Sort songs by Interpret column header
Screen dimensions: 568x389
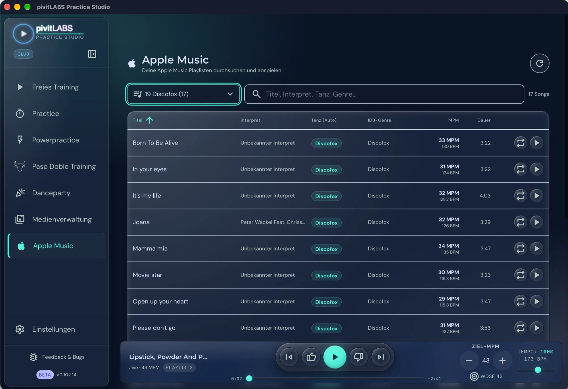tap(250, 120)
